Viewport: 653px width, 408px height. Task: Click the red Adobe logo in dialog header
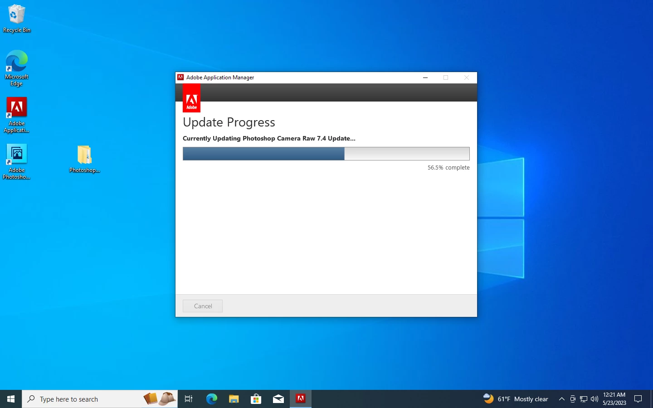191,98
